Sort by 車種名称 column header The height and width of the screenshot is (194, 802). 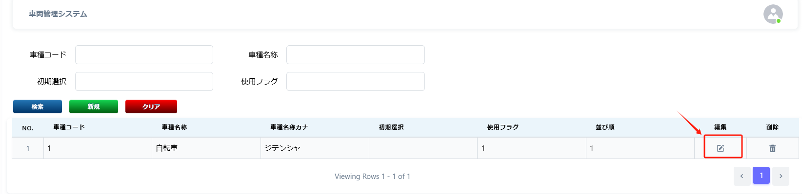175,127
